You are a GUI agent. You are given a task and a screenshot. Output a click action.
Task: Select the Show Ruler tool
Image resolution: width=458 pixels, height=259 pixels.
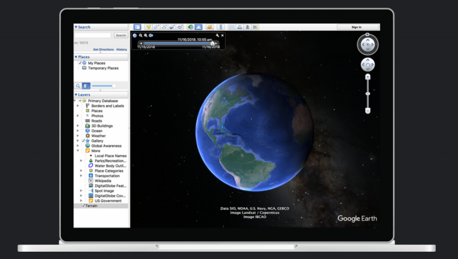(x=221, y=27)
